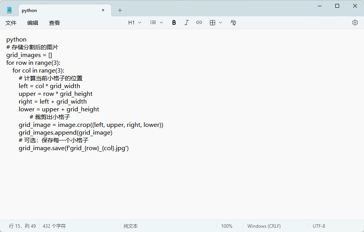The width and height of the screenshot is (364, 232).
Task: Toggle bold formatting
Action: (x=174, y=23)
